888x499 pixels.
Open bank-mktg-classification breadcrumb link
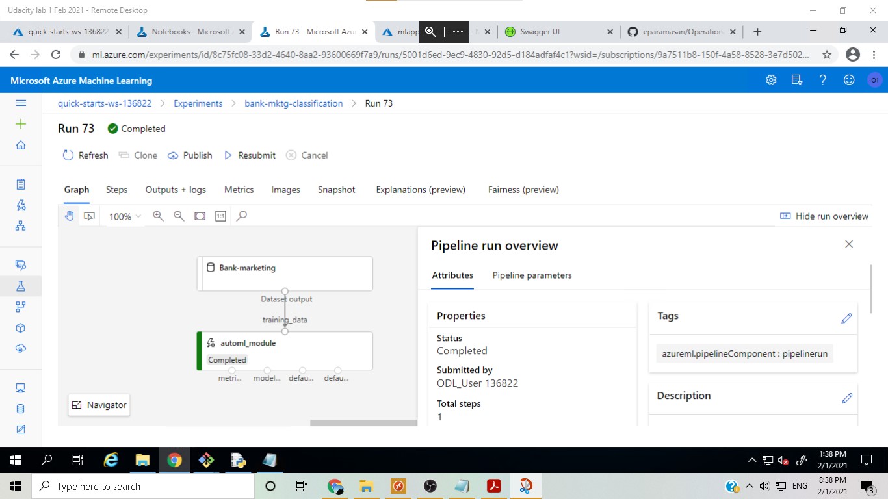click(x=293, y=103)
